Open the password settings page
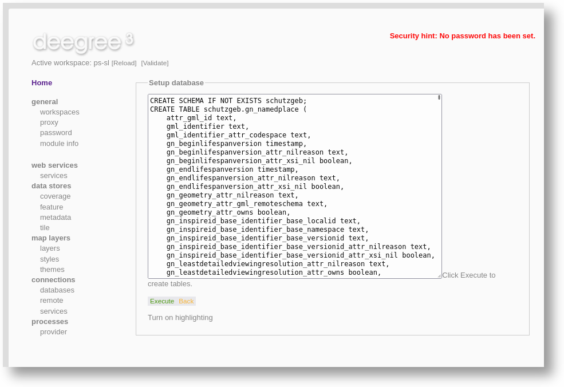 tap(56, 132)
